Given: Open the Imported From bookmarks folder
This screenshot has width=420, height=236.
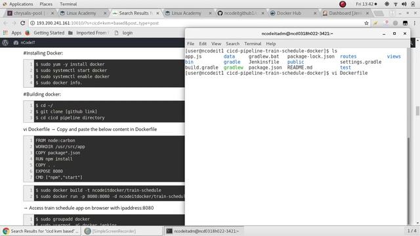Looking at the screenshot, I should coord(89,33).
